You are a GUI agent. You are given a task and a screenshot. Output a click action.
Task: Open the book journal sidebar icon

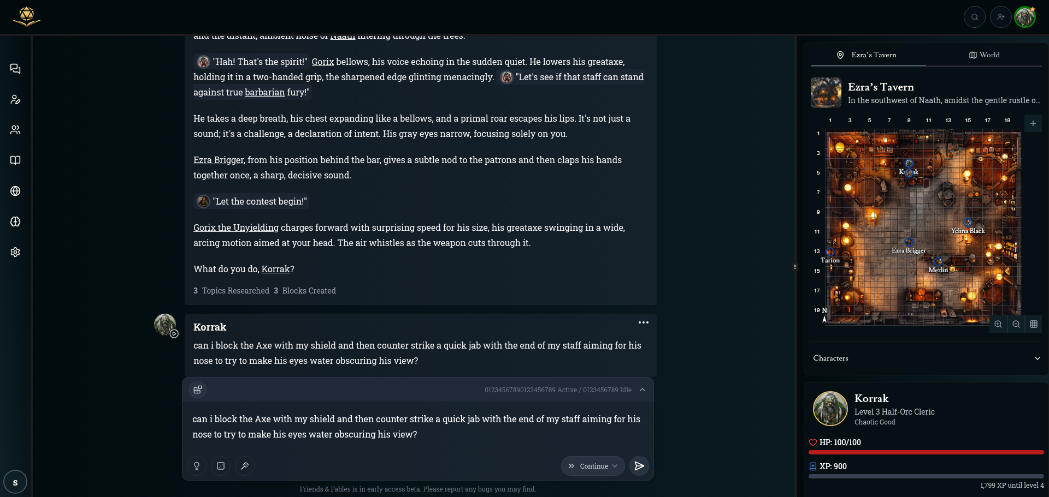(15, 160)
